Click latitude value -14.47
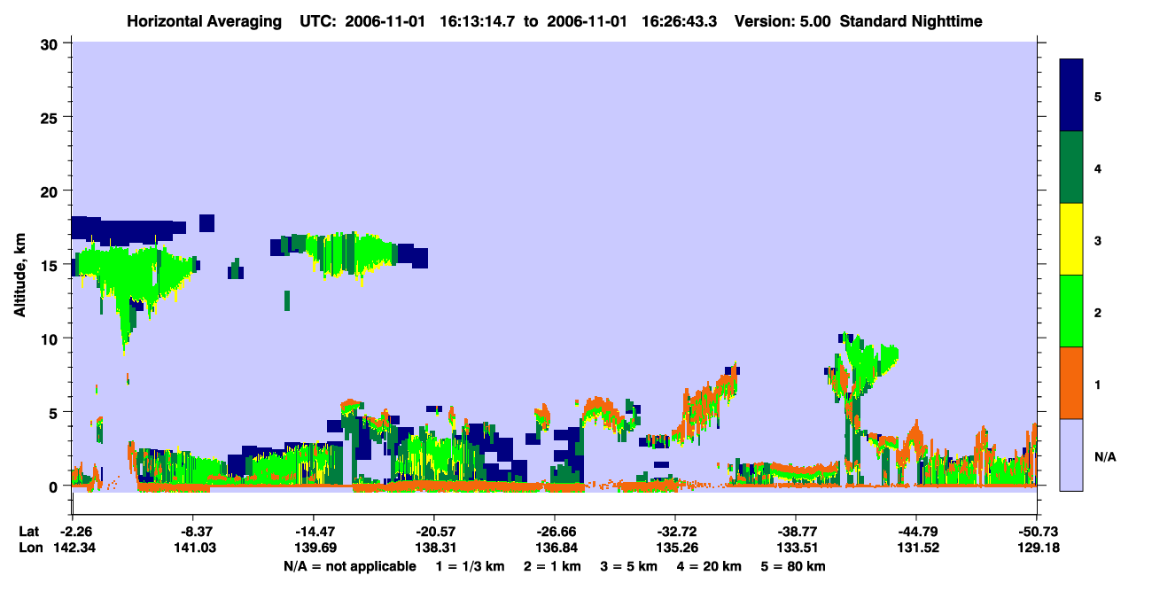 pyautogui.click(x=313, y=532)
